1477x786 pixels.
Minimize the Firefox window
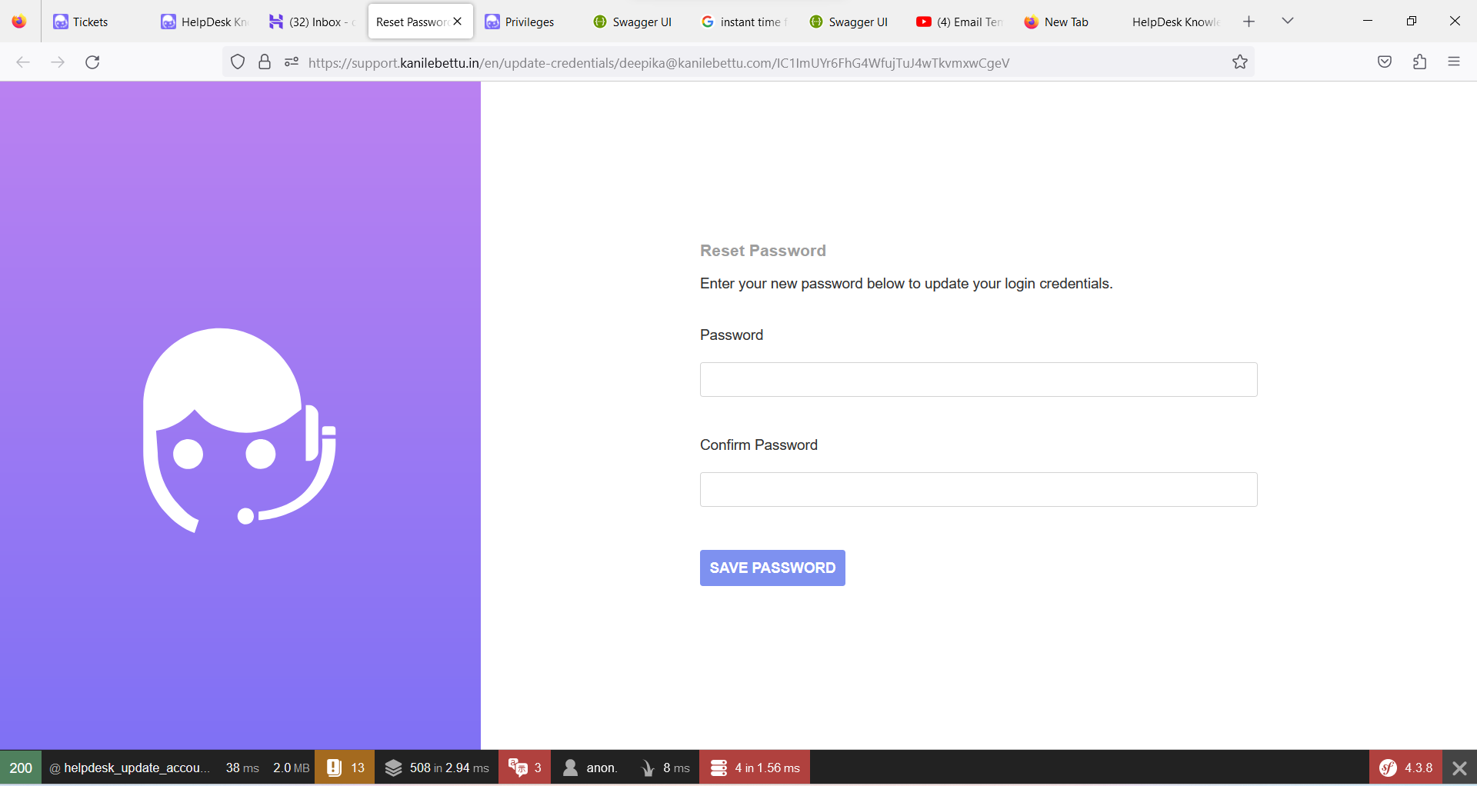(1368, 22)
